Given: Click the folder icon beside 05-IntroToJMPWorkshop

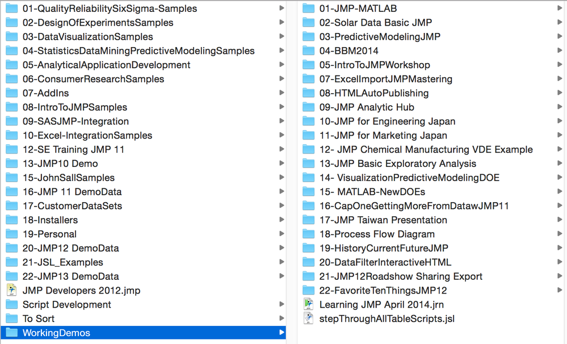Looking at the screenshot, I should tap(308, 65).
